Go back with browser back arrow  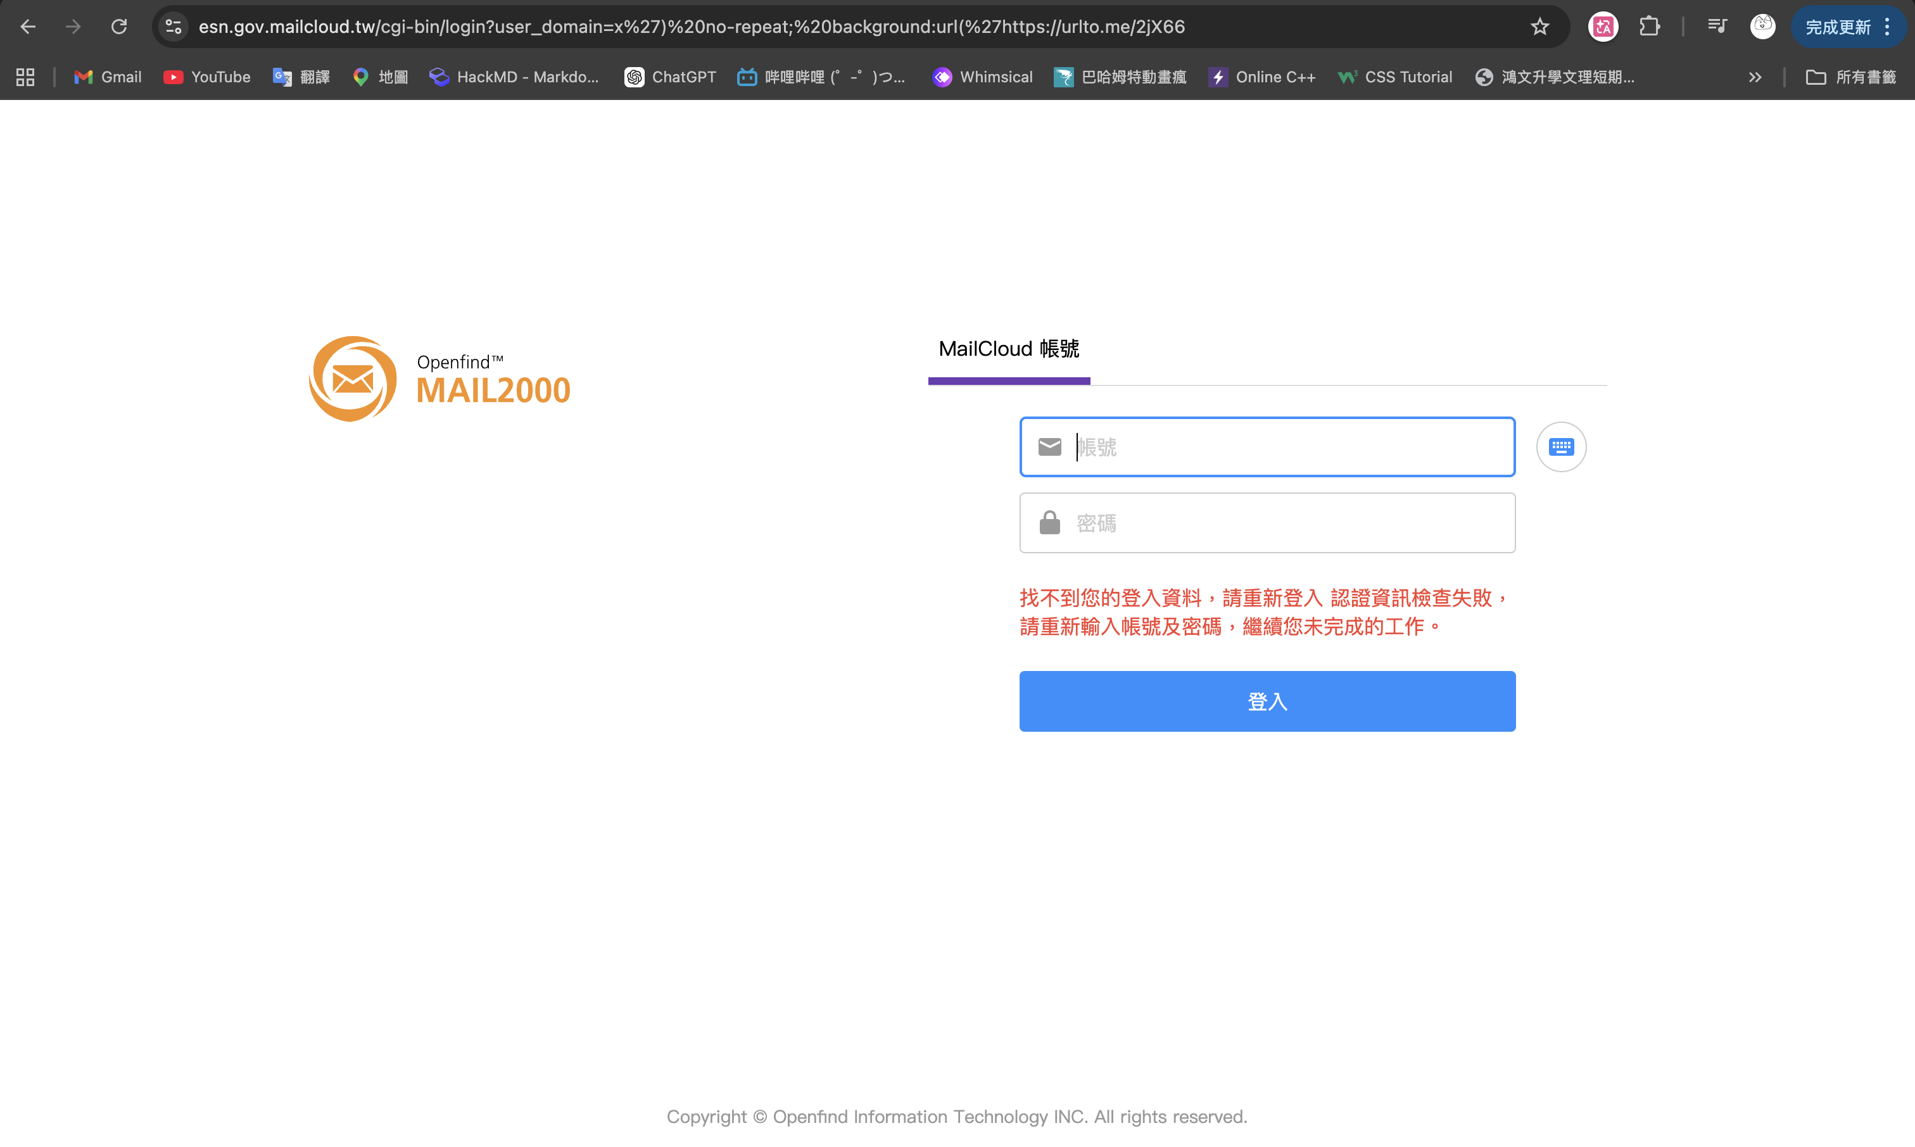click(28, 27)
